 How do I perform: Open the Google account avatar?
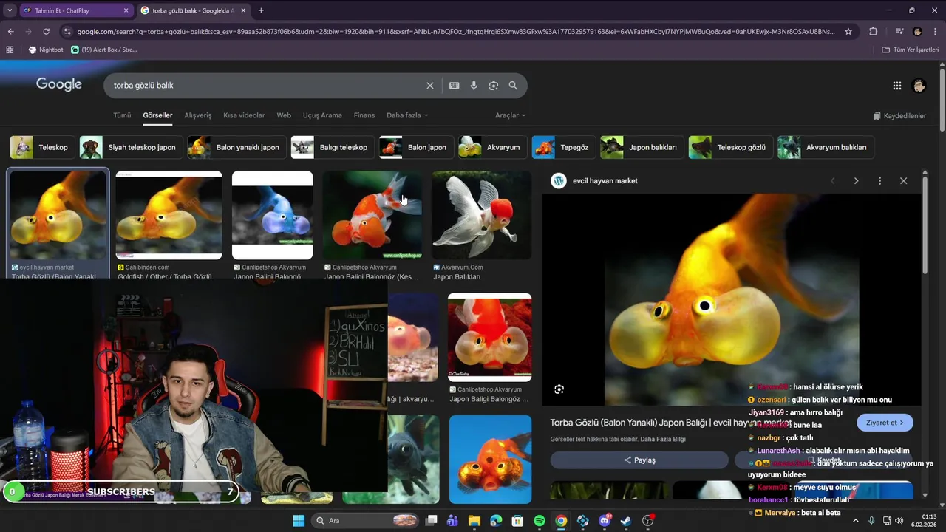[x=919, y=86]
